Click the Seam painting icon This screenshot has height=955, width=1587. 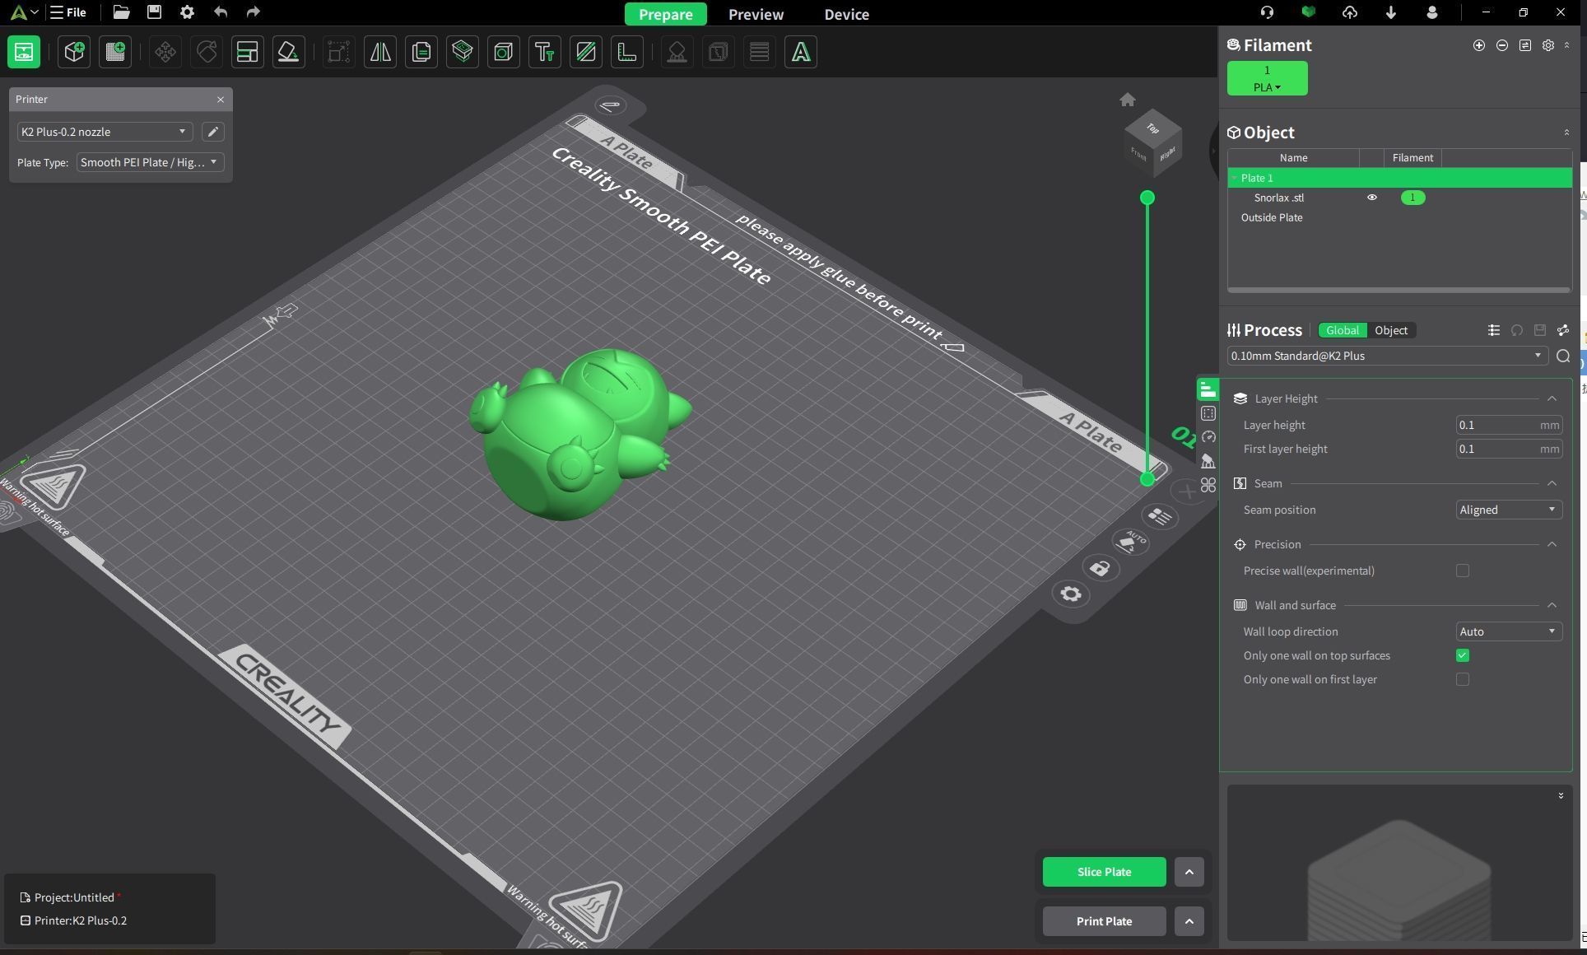coord(719,53)
